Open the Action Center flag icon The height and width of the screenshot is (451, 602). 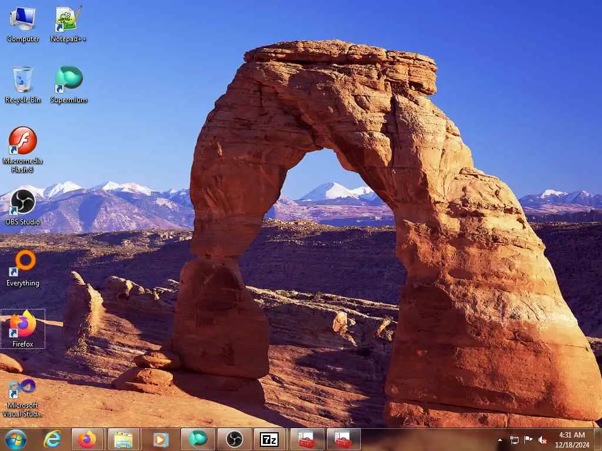(x=529, y=440)
